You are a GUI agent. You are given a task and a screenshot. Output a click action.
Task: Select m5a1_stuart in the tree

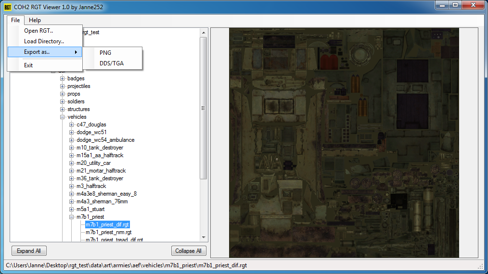[90, 209]
